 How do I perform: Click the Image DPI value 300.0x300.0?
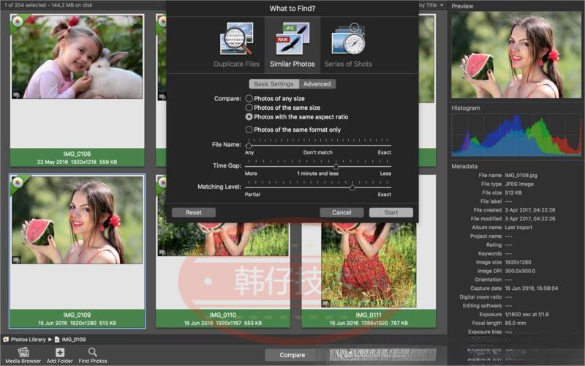(x=520, y=271)
